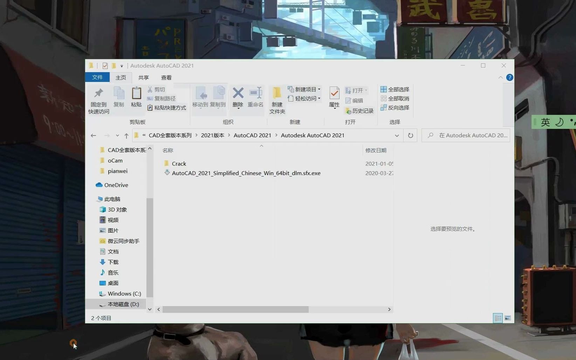Choose Paste shortcut in the ribbon
The height and width of the screenshot is (360, 576).
coord(167,108)
